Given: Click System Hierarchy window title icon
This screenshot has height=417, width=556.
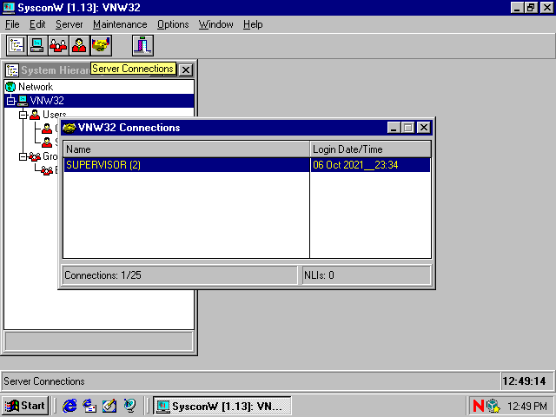Looking at the screenshot, I should tap(12, 70).
